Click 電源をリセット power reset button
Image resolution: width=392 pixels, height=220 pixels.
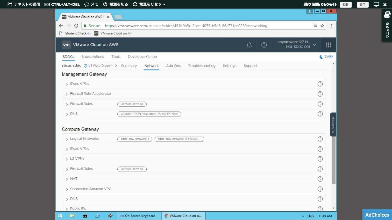(x=149, y=4)
